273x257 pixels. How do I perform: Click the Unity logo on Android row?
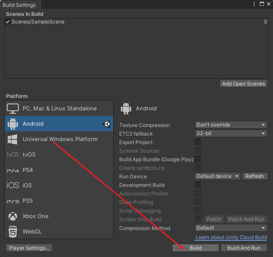click(x=106, y=124)
